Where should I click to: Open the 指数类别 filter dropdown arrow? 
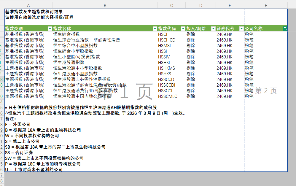point(50,28)
